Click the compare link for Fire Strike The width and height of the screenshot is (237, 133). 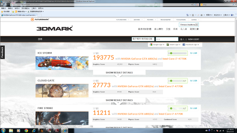pos(193,108)
